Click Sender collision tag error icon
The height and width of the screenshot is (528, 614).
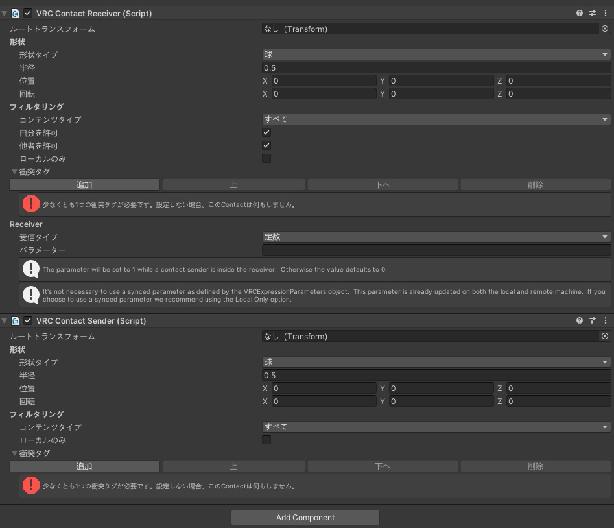[31, 486]
